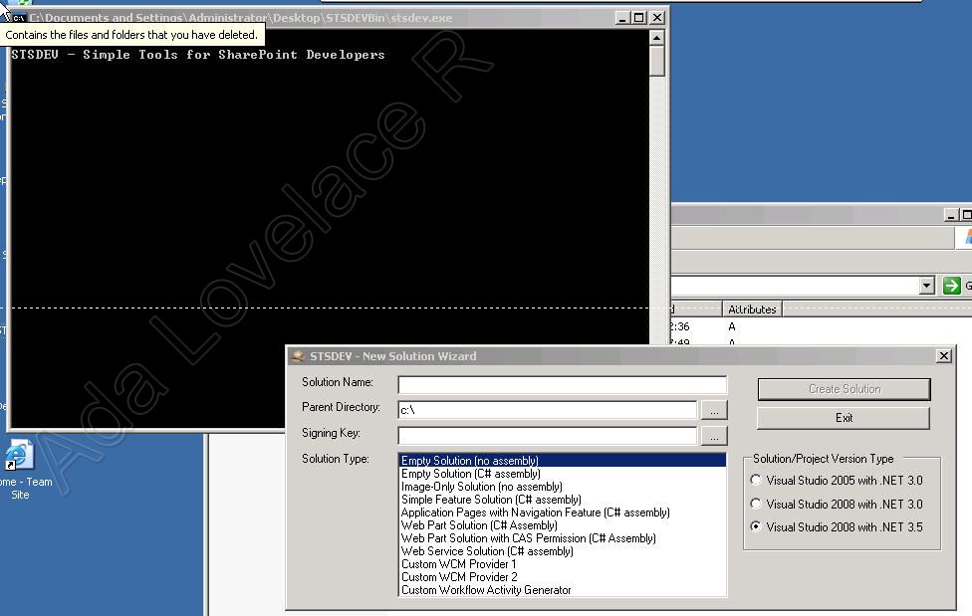Choose Web Part Solution (C# Assembly)

click(479, 525)
